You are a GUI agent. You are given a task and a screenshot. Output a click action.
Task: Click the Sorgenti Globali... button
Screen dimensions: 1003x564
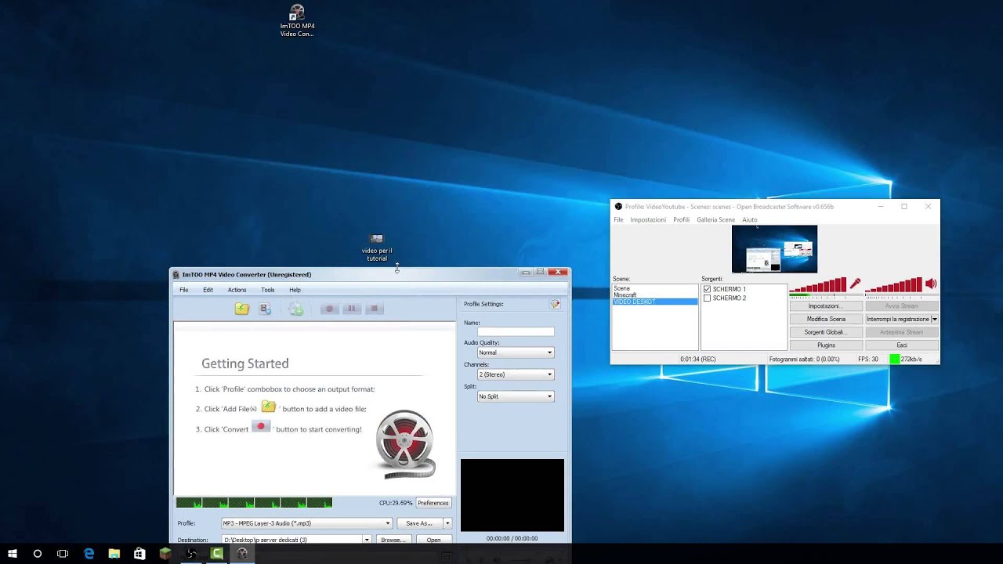click(826, 332)
